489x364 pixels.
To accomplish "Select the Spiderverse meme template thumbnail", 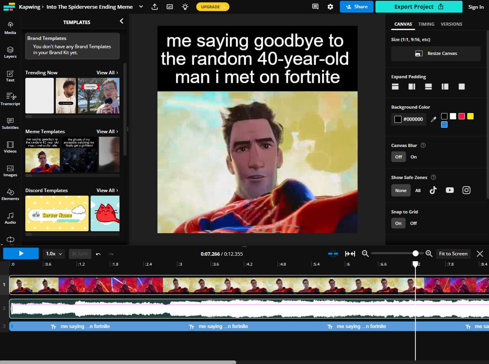I will (x=43, y=154).
